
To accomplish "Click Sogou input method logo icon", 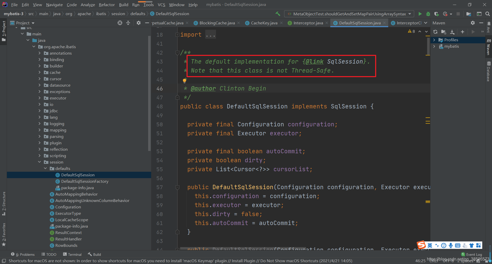I will click(421, 245).
